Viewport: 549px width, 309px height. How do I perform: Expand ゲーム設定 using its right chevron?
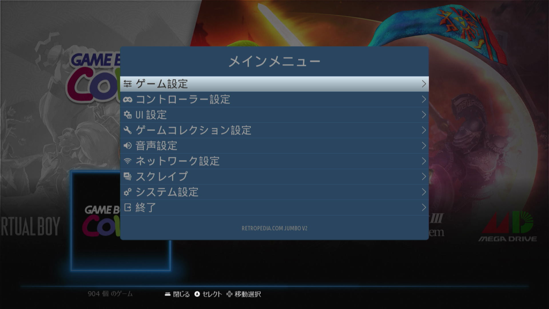(x=424, y=84)
